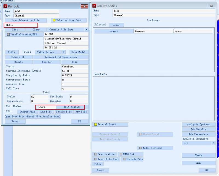Open Post File (Model Plot Results Menu)
The image size is (219, 176).
click(x=33, y=117)
